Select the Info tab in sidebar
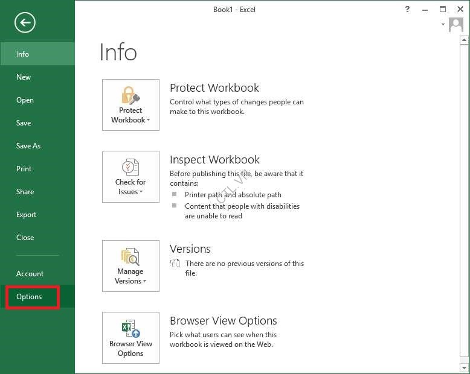This screenshot has height=374, width=470. click(37, 54)
